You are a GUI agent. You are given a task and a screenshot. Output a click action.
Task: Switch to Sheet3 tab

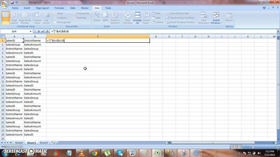click(x=44, y=143)
